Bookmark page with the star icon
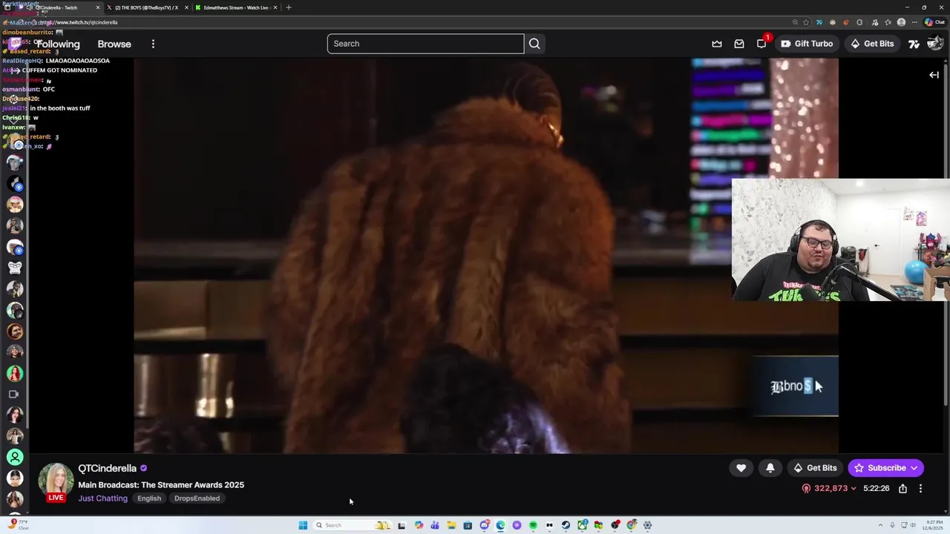Viewport: 950px width, 534px height. pos(807,22)
